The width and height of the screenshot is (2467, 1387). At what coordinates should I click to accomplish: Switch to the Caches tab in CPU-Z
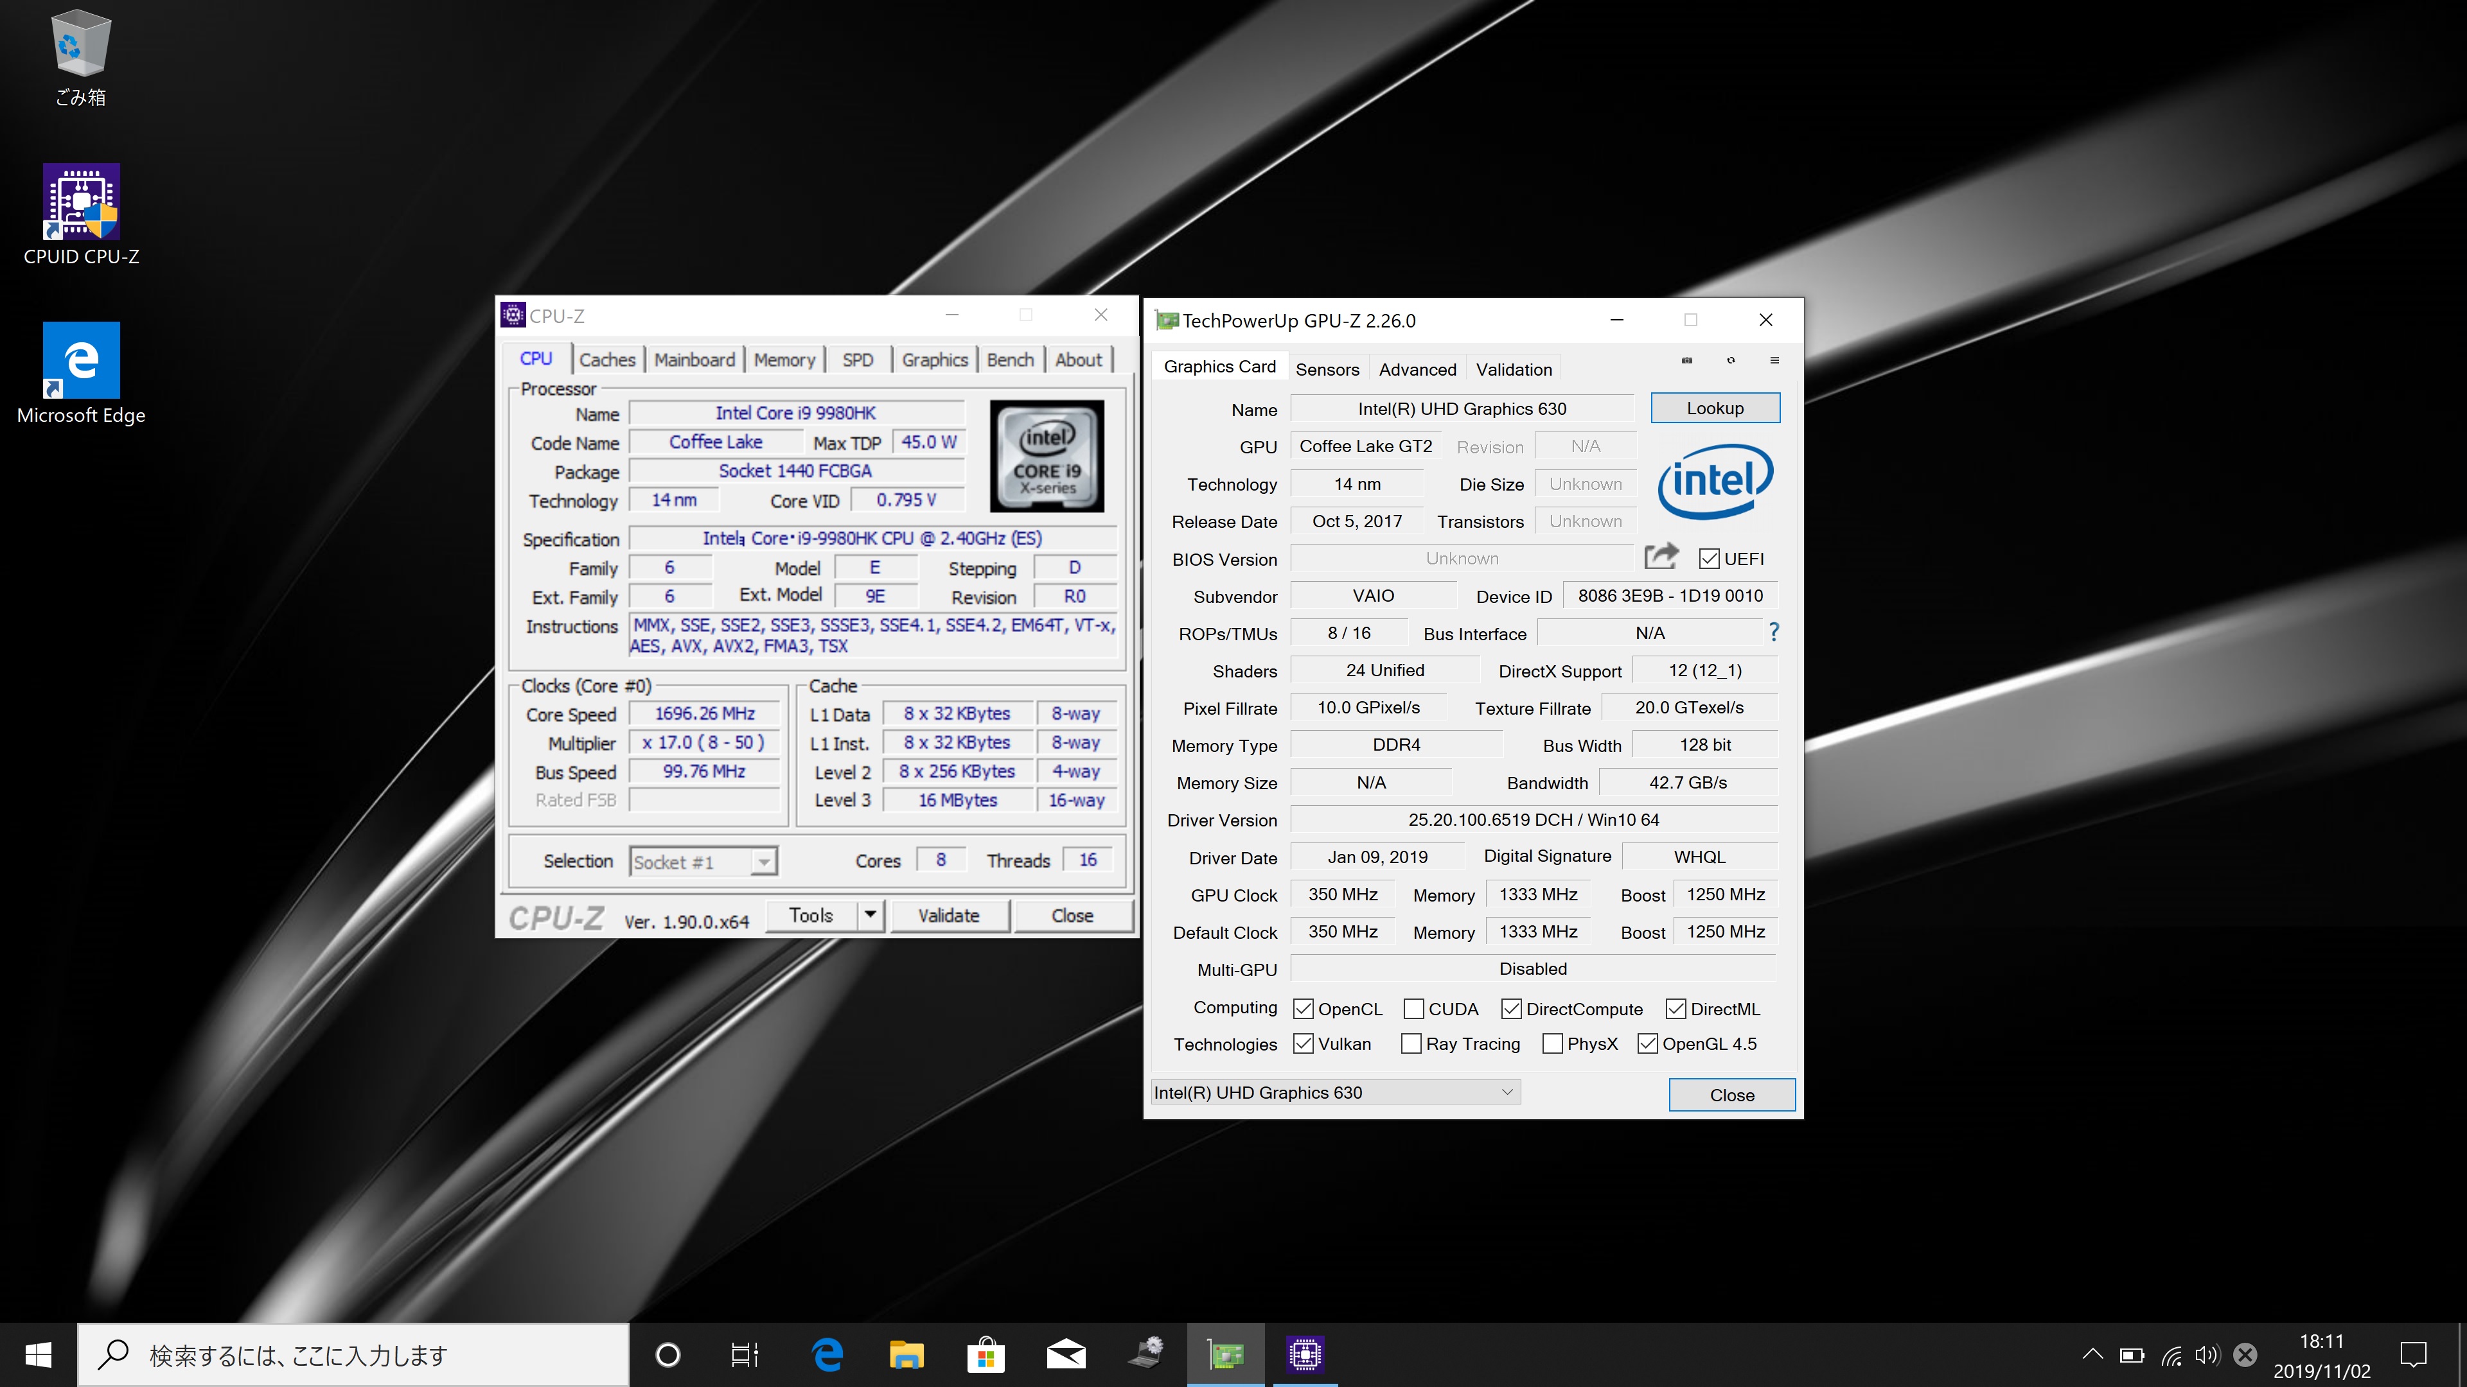tap(607, 360)
